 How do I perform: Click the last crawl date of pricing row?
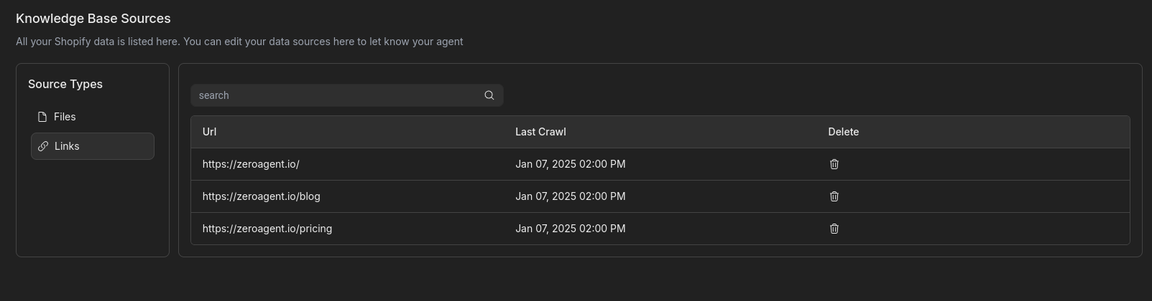[570, 229]
